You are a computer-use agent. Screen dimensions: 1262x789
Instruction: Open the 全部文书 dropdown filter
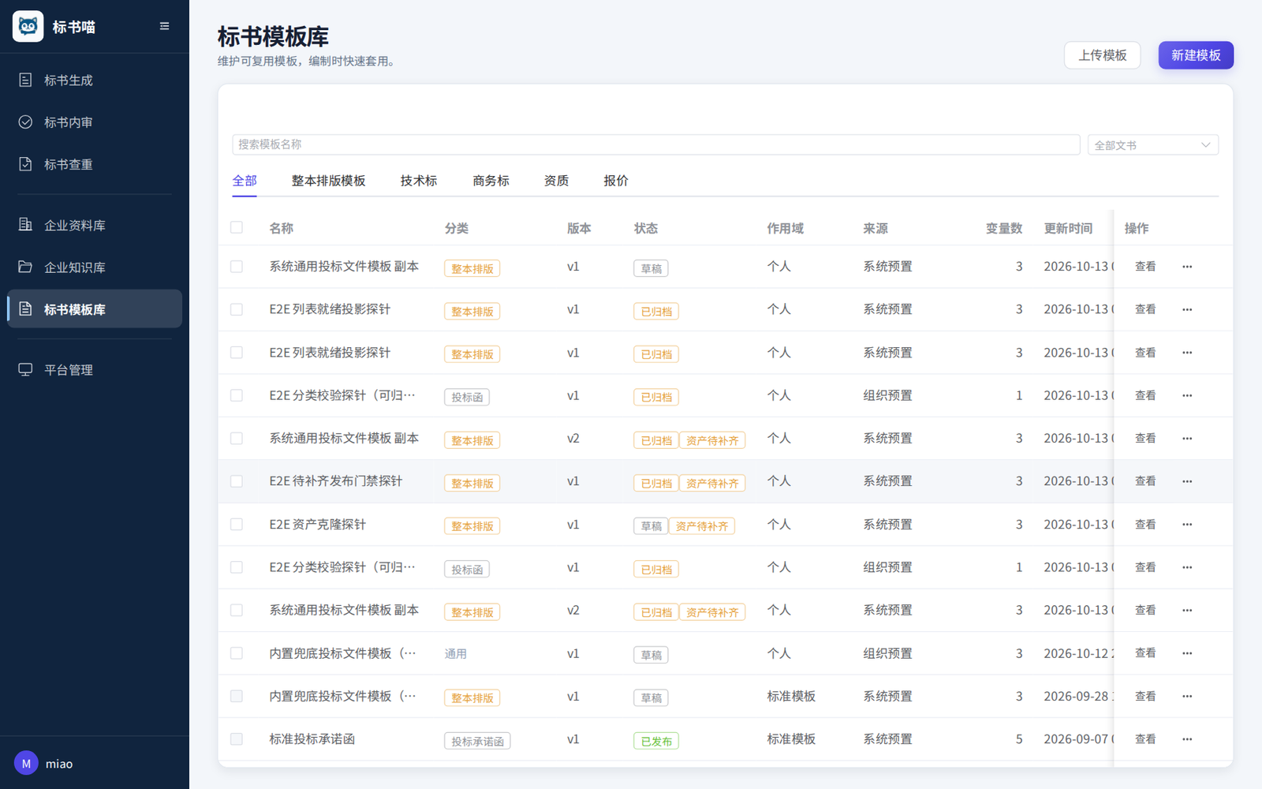coord(1152,145)
